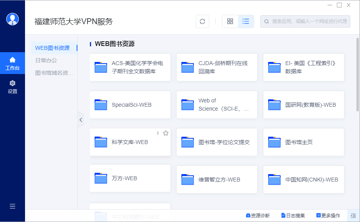Open more options dots on 科学文库-WEB

coord(158,133)
